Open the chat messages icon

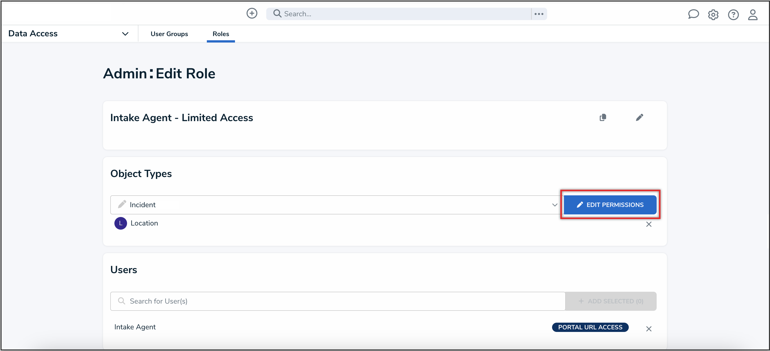pos(694,14)
